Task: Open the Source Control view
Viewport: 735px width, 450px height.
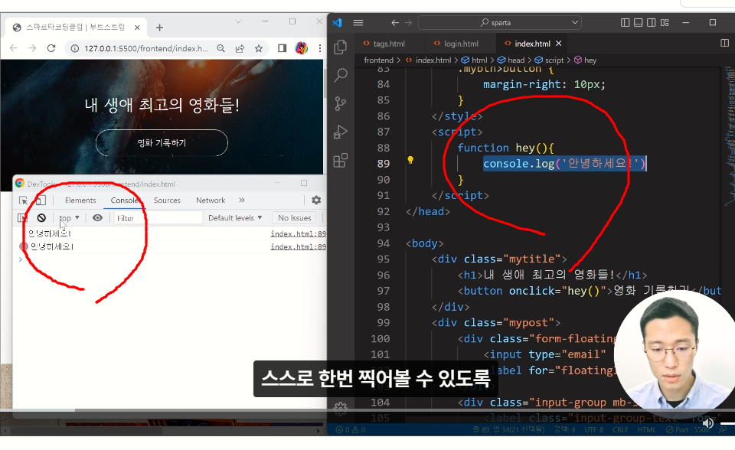Action: [340, 103]
